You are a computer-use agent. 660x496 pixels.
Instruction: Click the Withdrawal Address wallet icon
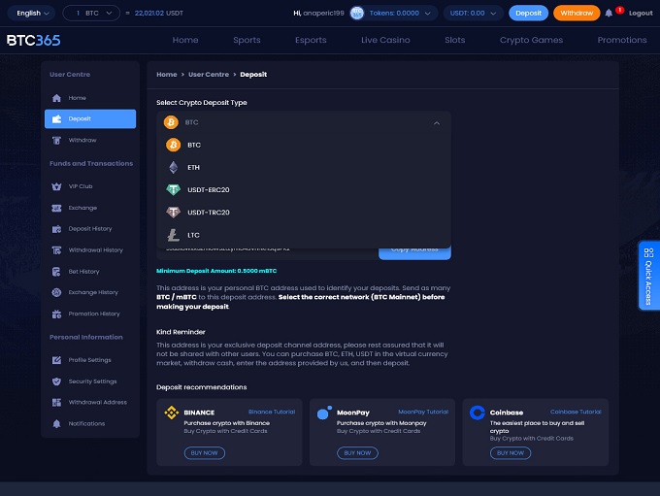tap(57, 402)
